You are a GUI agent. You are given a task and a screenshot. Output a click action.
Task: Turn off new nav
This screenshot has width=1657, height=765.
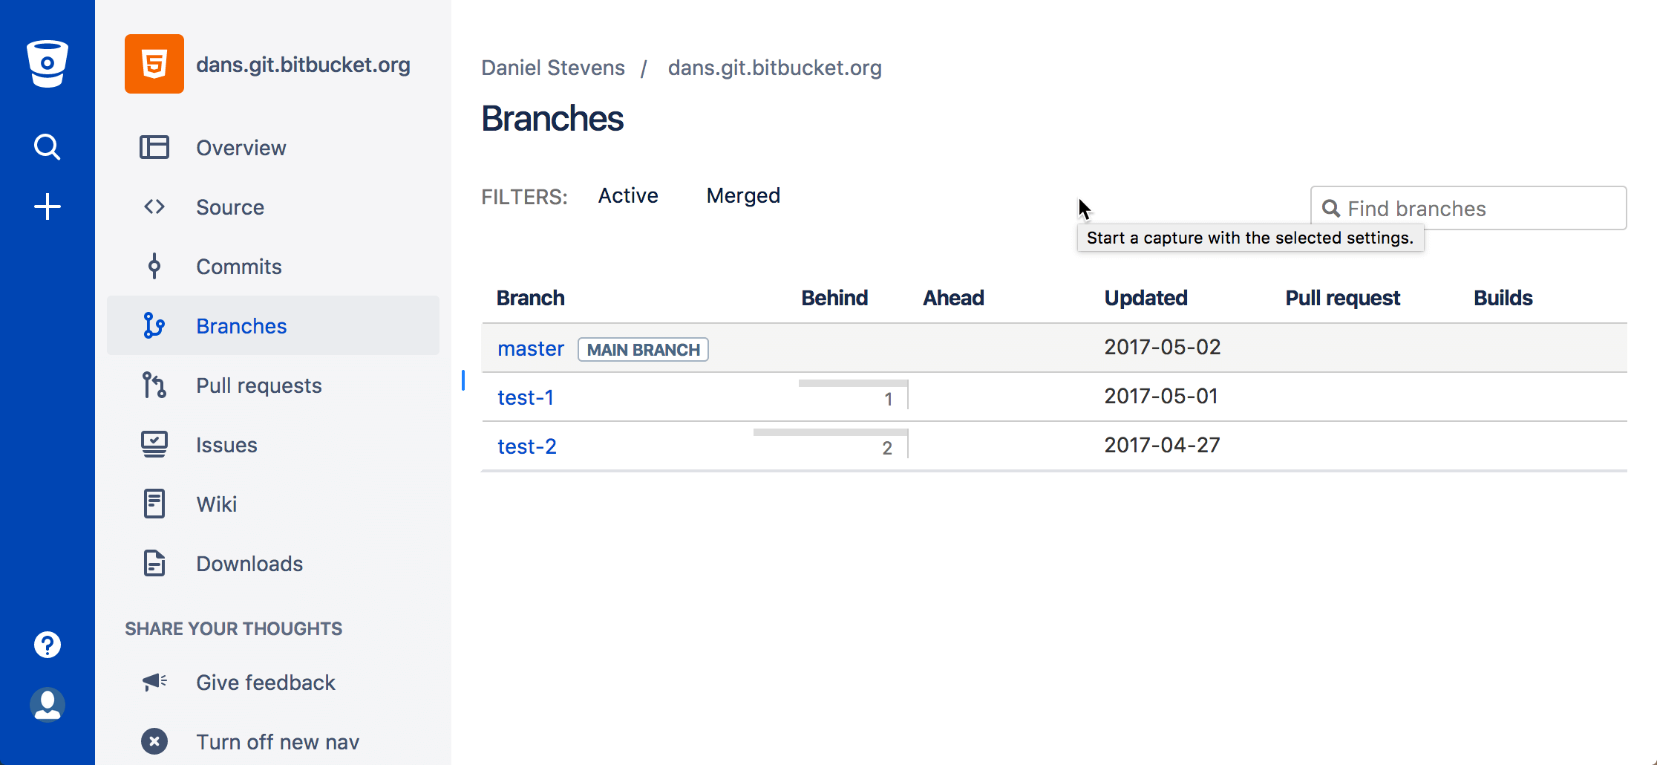click(278, 741)
